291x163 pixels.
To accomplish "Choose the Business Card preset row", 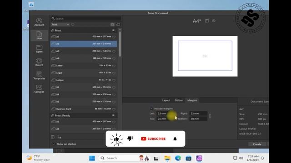I will [84, 109].
